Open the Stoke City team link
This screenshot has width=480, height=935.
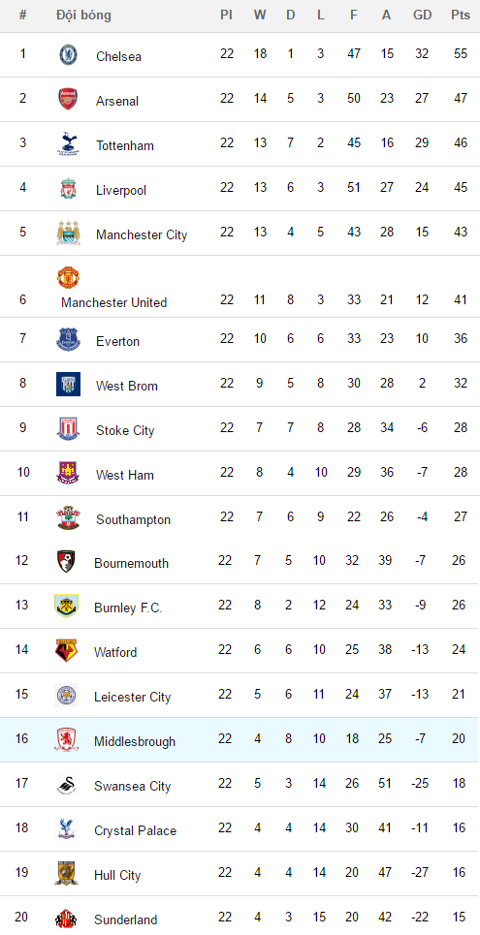[x=125, y=430]
